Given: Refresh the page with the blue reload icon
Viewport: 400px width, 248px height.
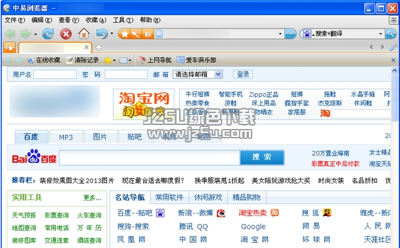Looking at the screenshot, I should click(x=48, y=34).
